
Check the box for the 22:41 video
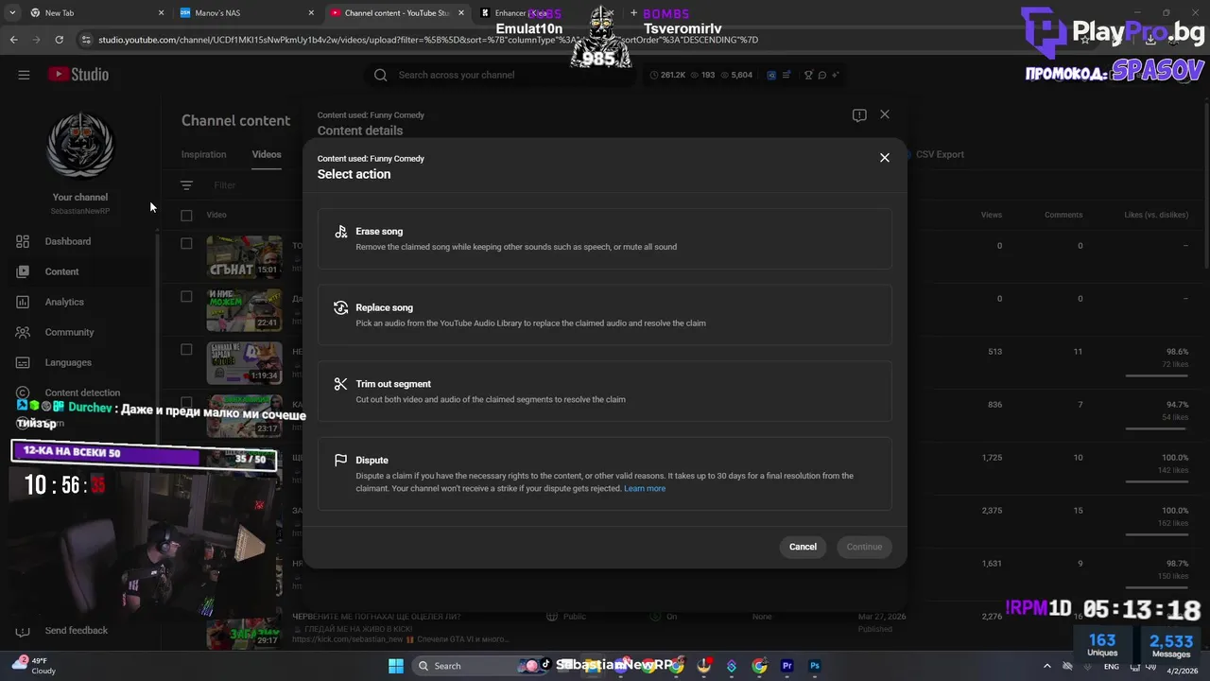click(x=186, y=296)
